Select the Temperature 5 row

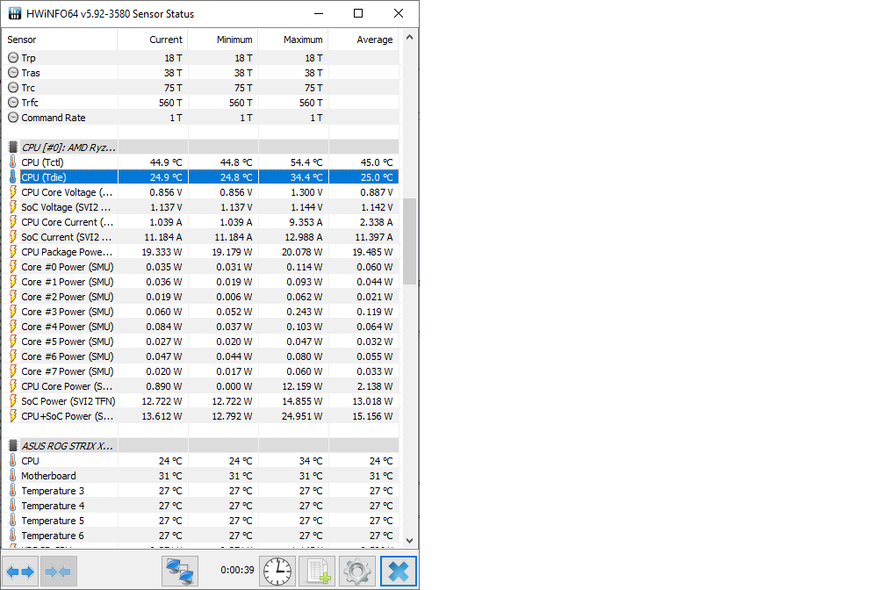(201, 521)
